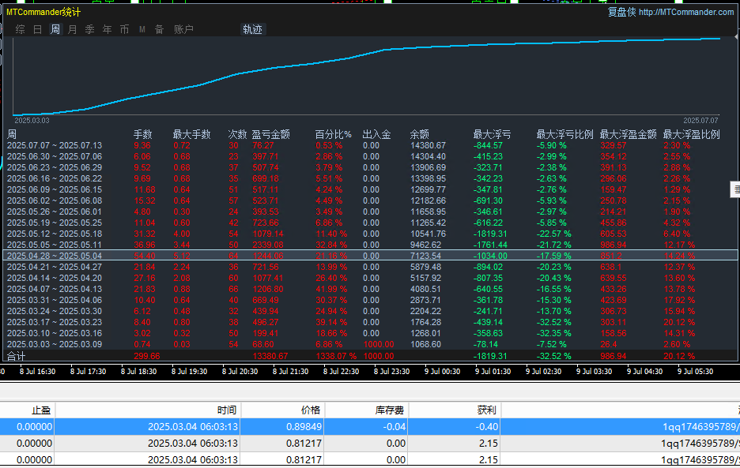Viewport: 740px width, 468px height.
Task: Select week row 2025.03.17 ~ 2025.03.23
Action: [370, 322]
